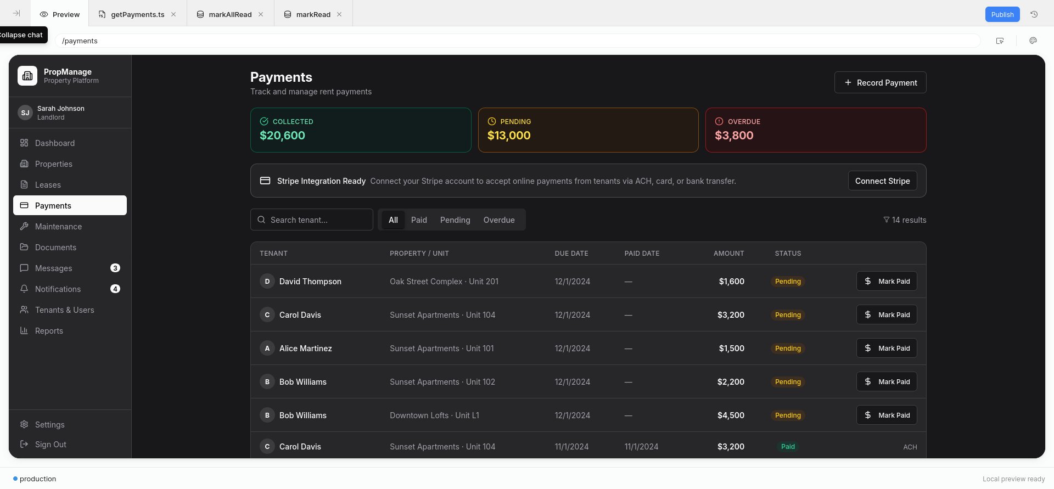Click the Maintenance wrench icon in sidebar
Image resolution: width=1054 pixels, height=489 pixels.
tap(24, 226)
